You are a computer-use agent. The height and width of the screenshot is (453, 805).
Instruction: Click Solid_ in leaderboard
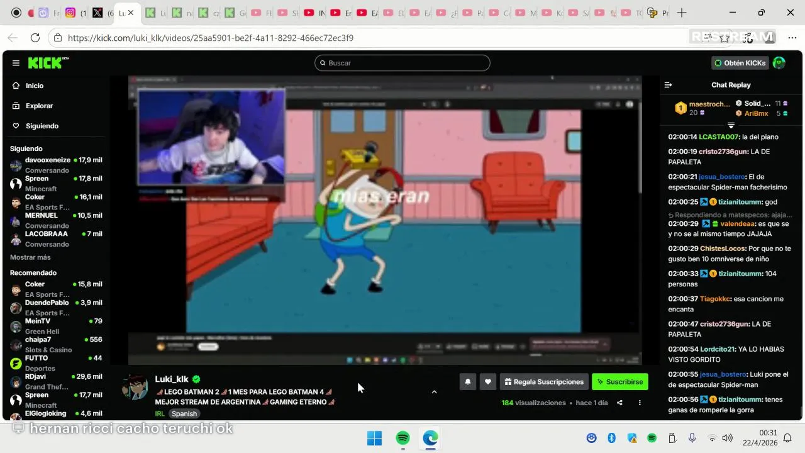(x=757, y=103)
